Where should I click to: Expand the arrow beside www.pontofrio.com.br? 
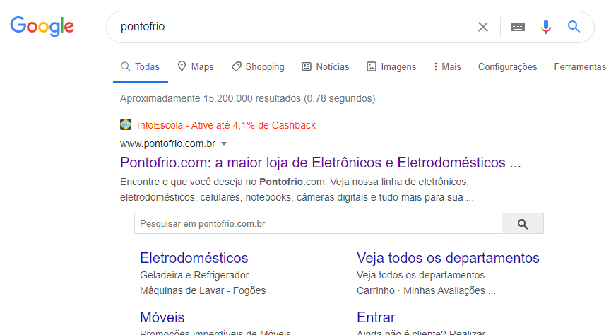tap(224, 144)
